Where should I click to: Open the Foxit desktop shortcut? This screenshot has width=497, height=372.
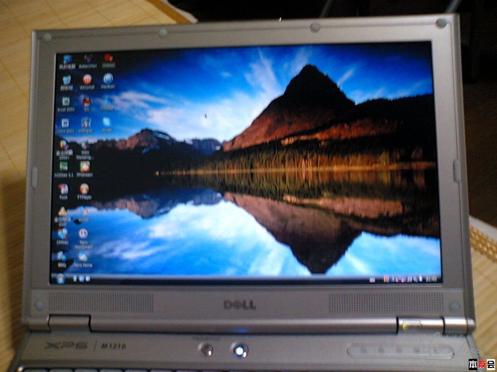(63, 191)
